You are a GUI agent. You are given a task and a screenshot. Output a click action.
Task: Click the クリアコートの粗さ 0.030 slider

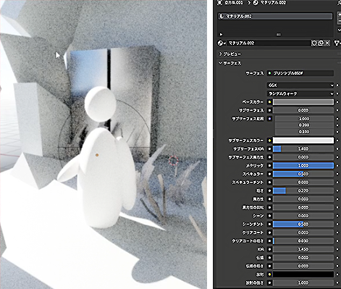tap(303, 241)
